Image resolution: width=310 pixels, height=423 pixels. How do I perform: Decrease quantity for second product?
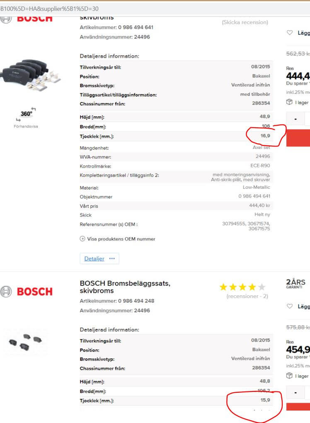295,392
